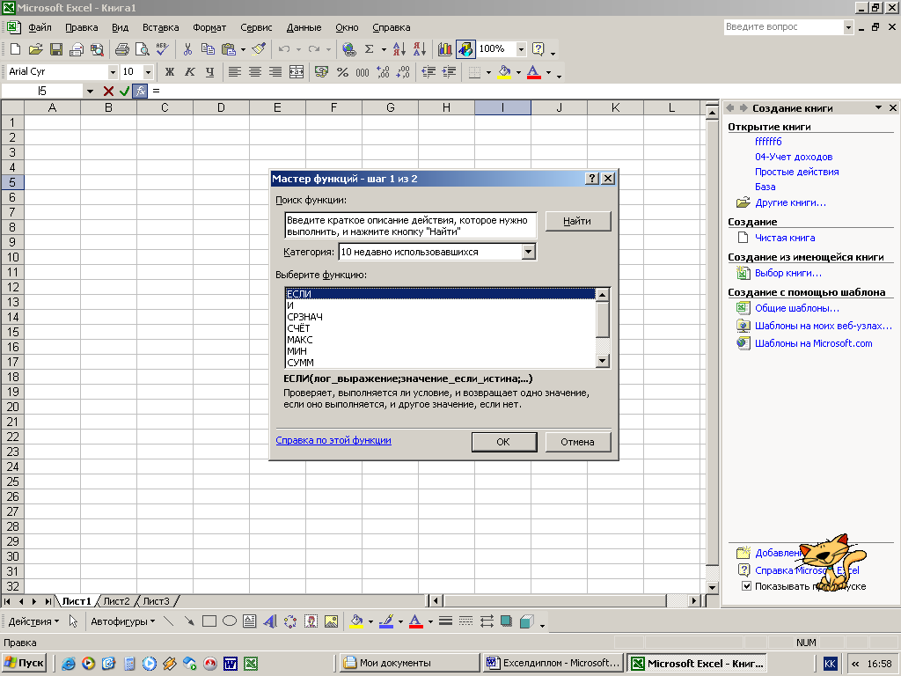901x676 pixels.
Task: Toggle Italic (К) formatting
Action: (190, 72)
